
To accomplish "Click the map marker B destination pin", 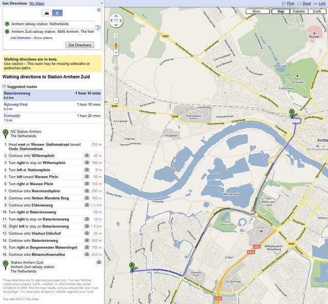I will (132, 266).
